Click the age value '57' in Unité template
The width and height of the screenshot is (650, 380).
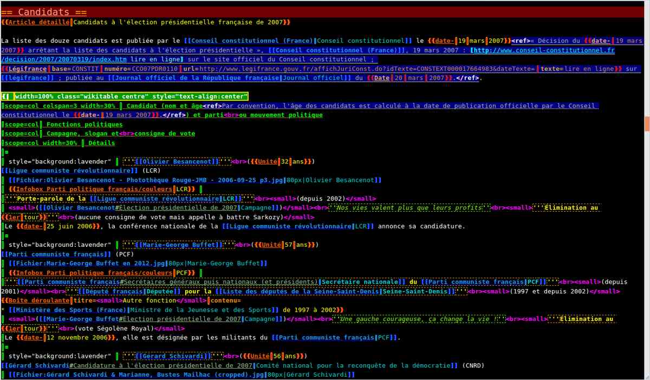pos(289,245)
